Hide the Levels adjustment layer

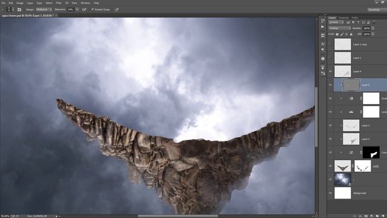(x=331, y=112)
